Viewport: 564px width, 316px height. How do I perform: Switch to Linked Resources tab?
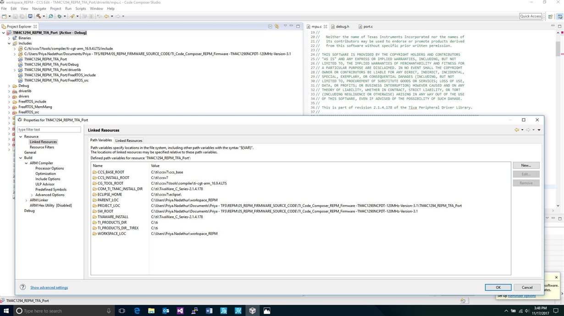[128, 141]
